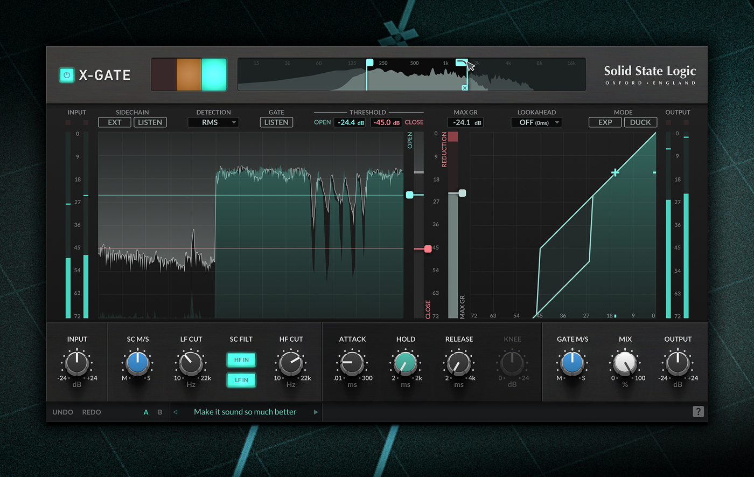Click the low-cut filter handle in spectrum
The height and width of the screenshot is (477, 754).
369,63
